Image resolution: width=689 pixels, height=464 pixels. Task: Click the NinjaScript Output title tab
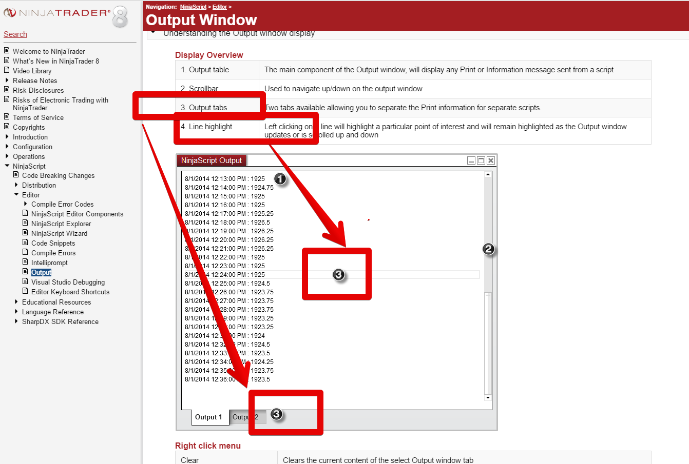coord(212,160)
